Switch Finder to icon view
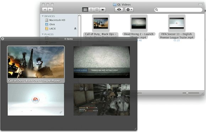The height and width of the screenshot is (132, 206). (85, 10)
